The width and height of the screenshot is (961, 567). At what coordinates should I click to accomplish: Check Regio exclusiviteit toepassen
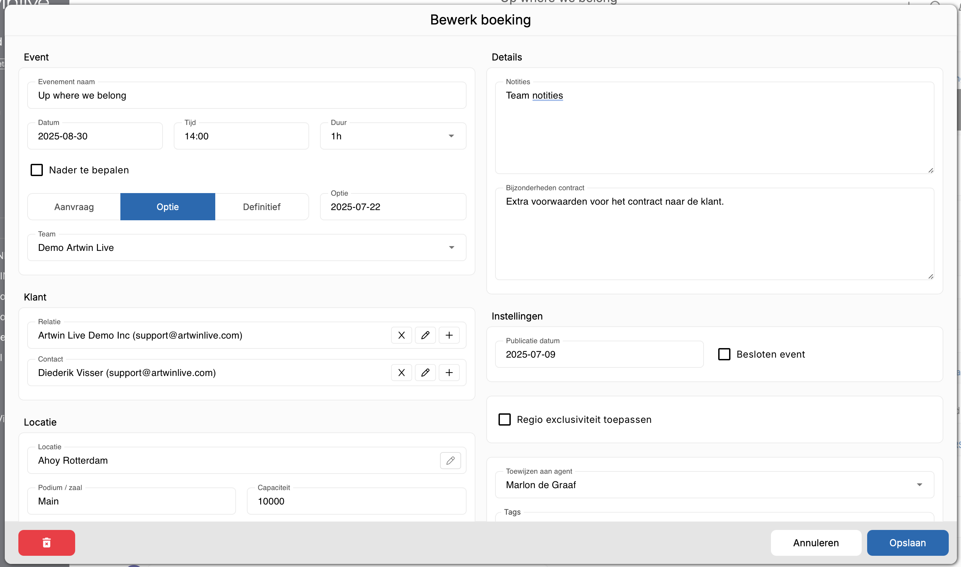click(504, 419)
